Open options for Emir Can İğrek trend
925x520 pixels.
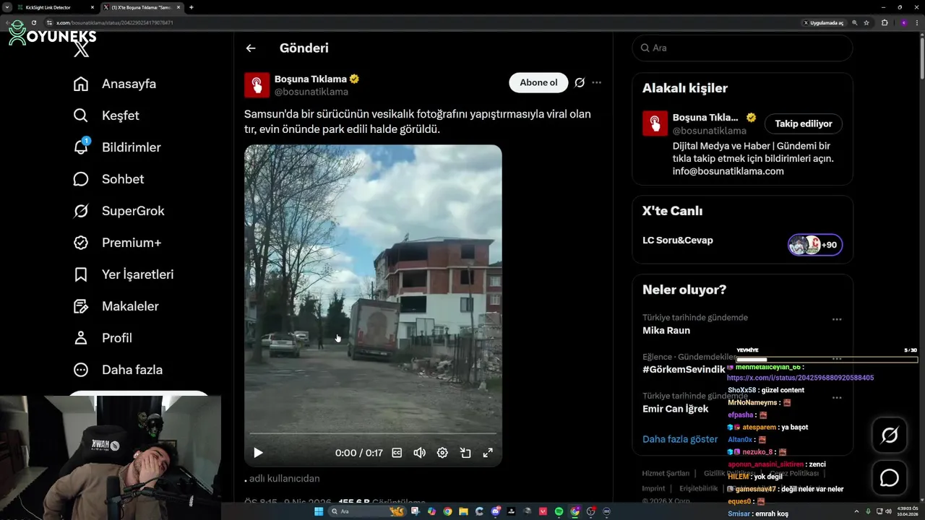(836, 397)
